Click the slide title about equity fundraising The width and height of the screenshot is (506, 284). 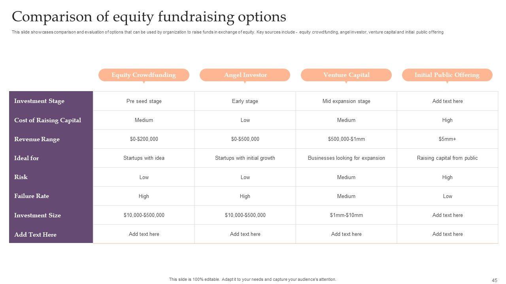[149, 17]
